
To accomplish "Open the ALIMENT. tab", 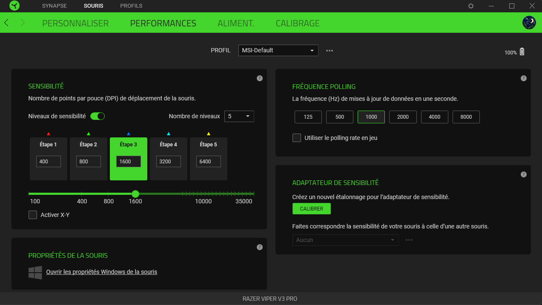I will pos(236,23).
